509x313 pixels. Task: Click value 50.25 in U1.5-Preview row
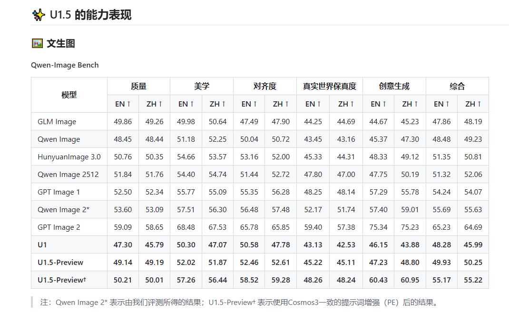click(x=473, y=263)
